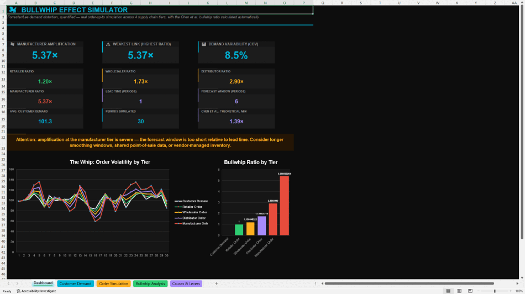Select column H header
This screenshot has width=525, height=294.
(x=150, y=3)
